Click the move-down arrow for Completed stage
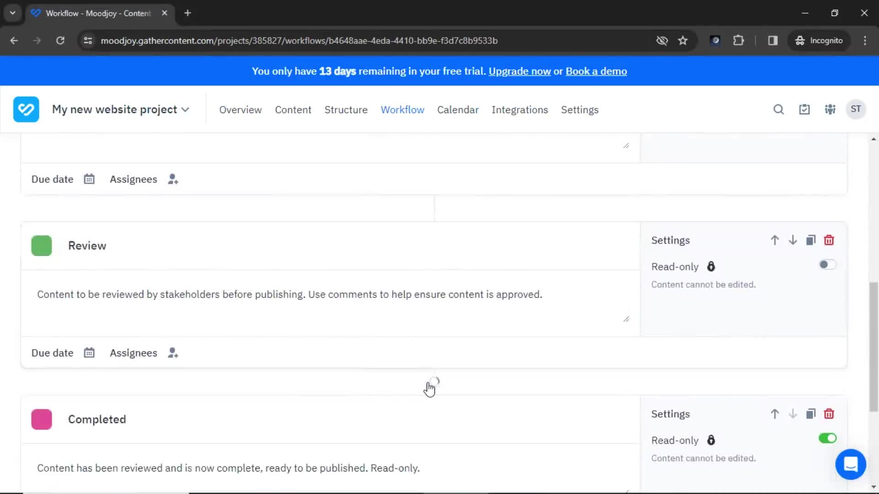 click(792, 414)
